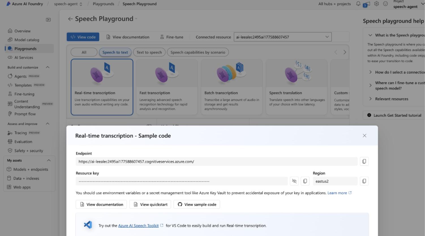
Task: Select Prompt flow in the sidebar
Action: click(25, 114)
